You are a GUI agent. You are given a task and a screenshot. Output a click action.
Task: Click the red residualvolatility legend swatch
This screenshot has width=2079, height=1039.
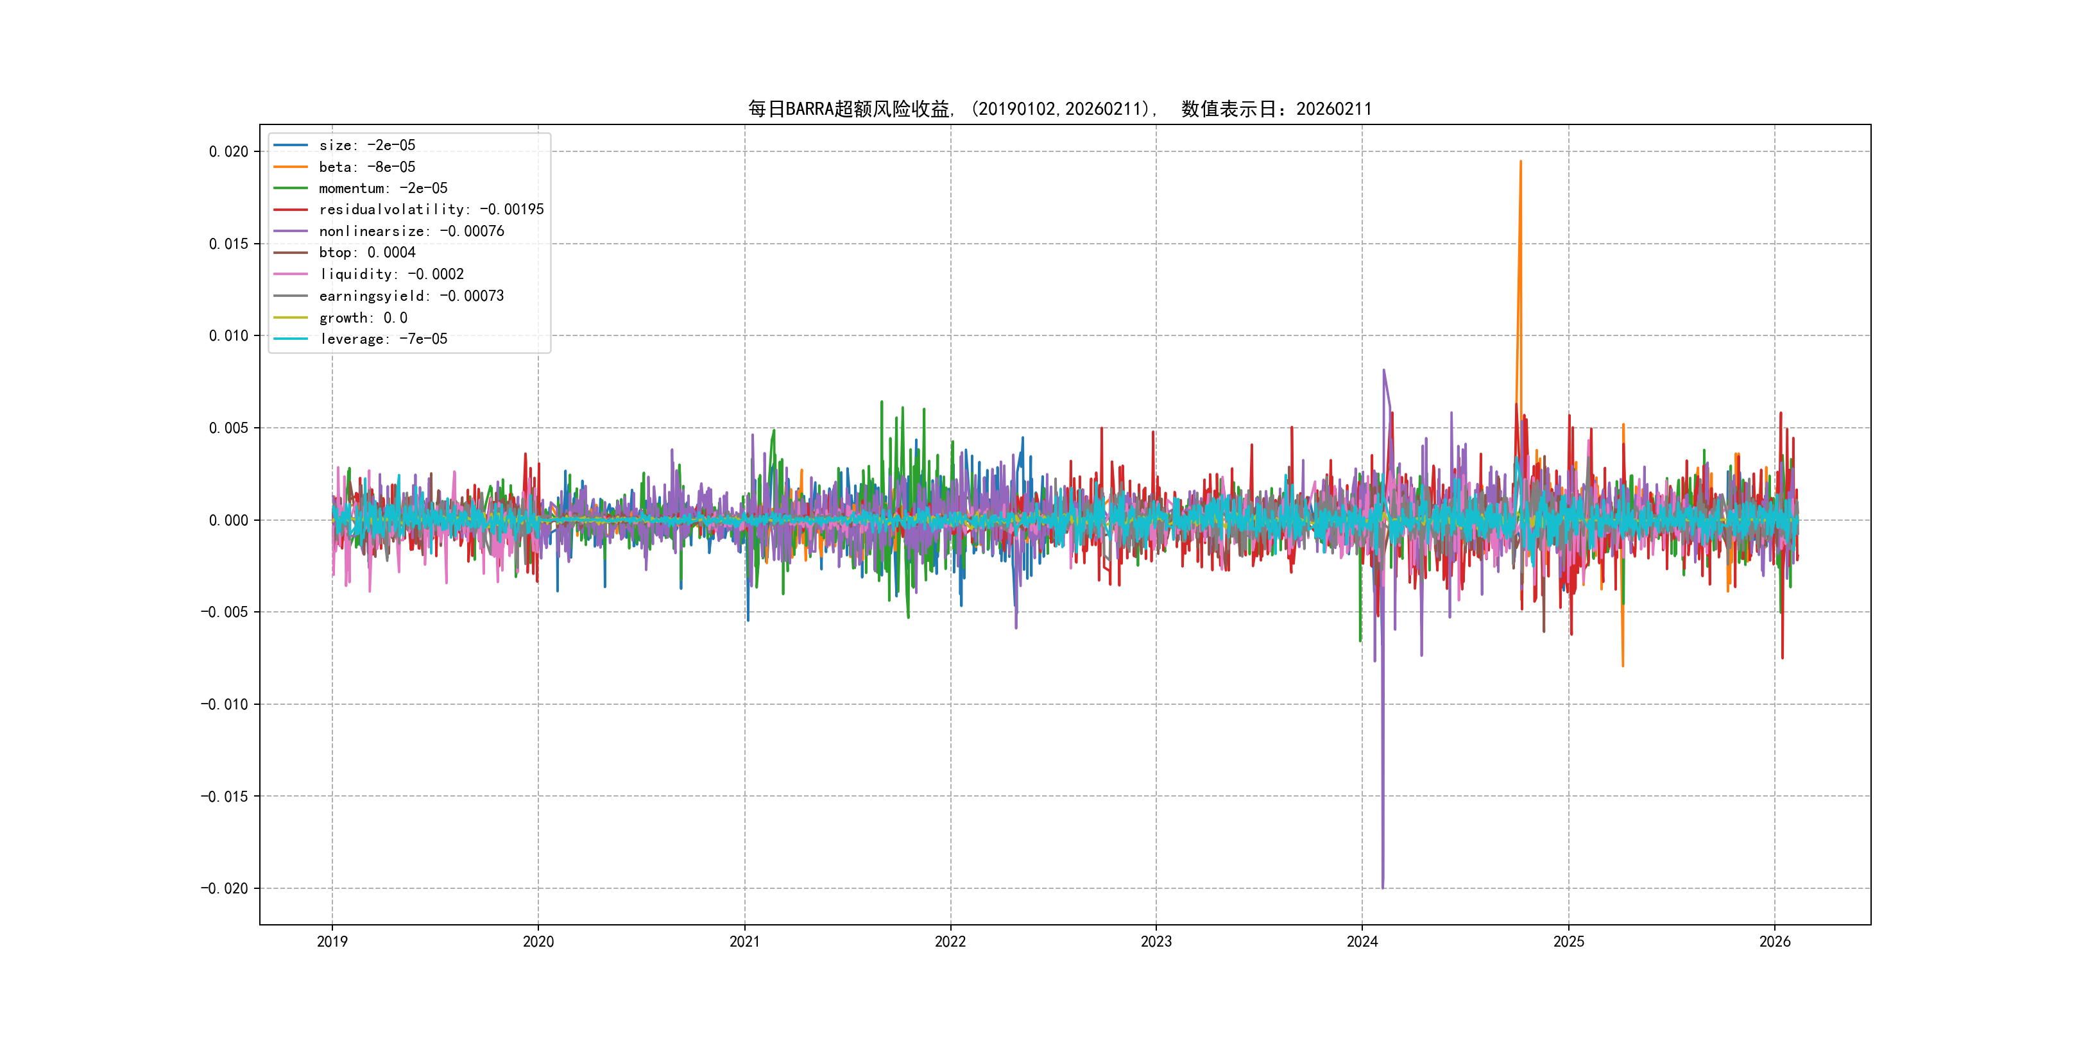click(x=291, y=210)
